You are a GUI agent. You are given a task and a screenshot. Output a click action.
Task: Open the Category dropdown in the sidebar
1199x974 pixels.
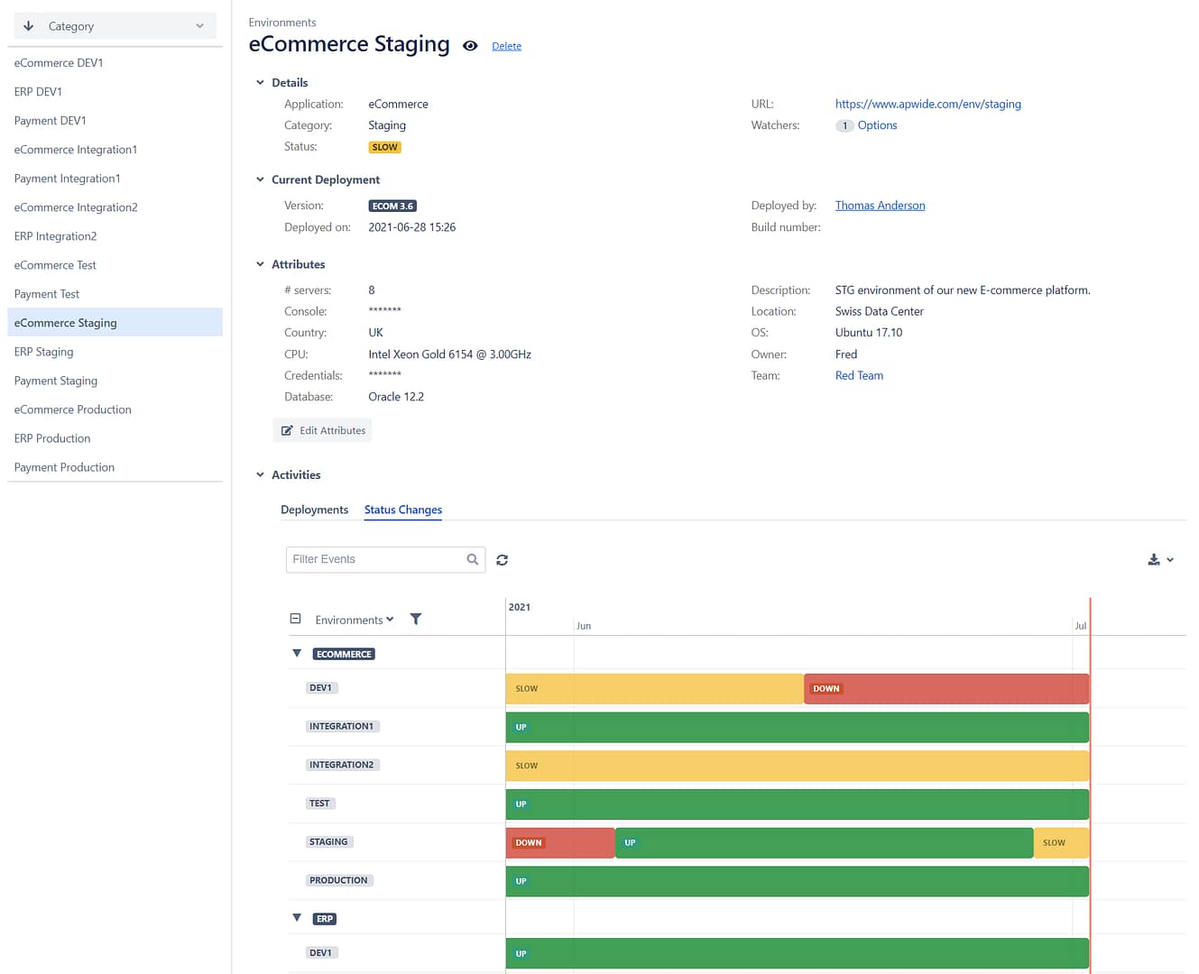click(198, 25)
